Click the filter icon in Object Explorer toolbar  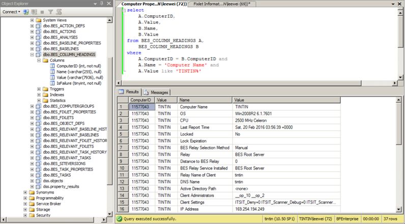(x=51, y=12)
